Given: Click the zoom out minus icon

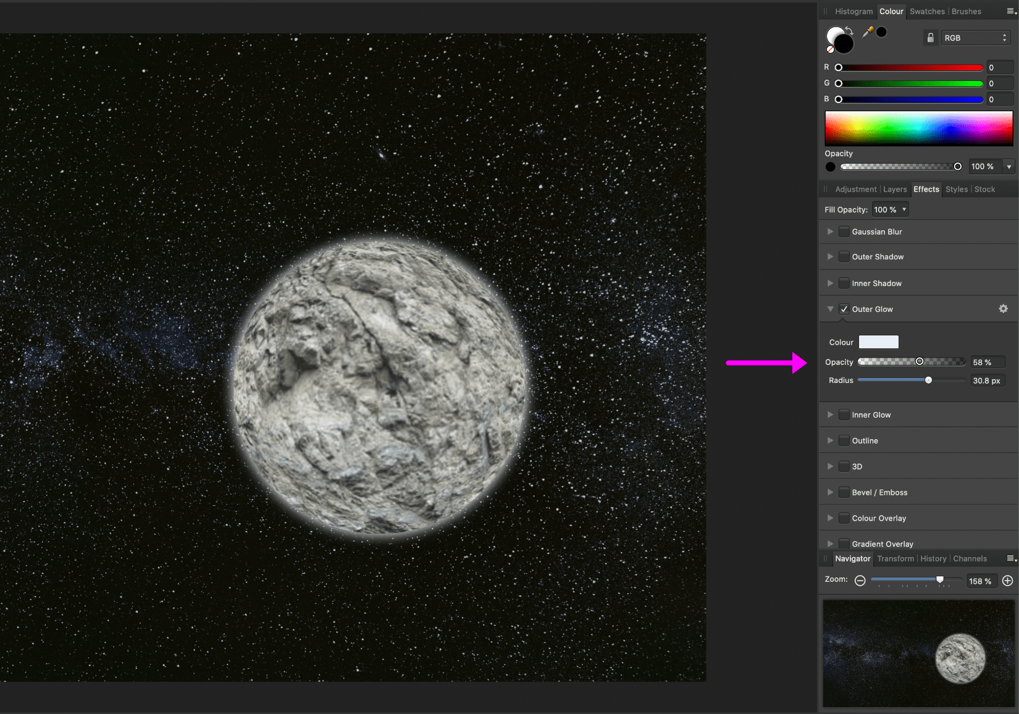Looking at the screenshot, I should pyautogui.click(x=860, y=581).
